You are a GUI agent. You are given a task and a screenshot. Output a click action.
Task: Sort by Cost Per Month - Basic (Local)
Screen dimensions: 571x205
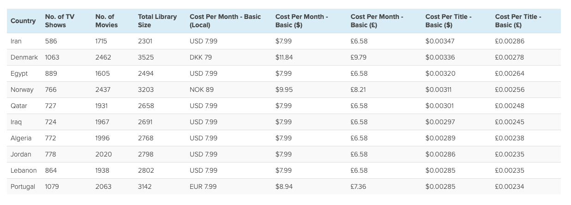(225, 21)
